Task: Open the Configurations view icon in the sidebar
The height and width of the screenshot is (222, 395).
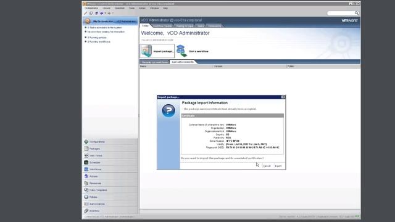Action: pyautogui.click(x=86, y=142)
